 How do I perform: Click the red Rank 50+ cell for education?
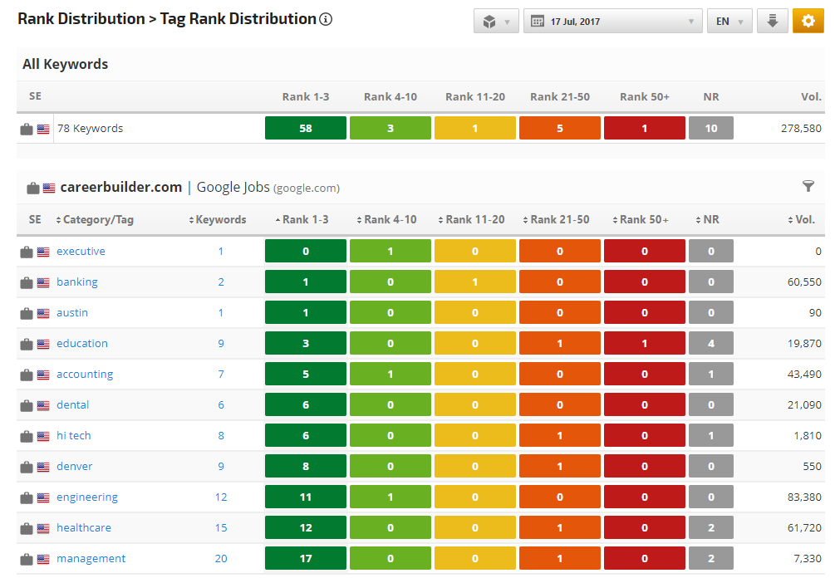point(644,344)
